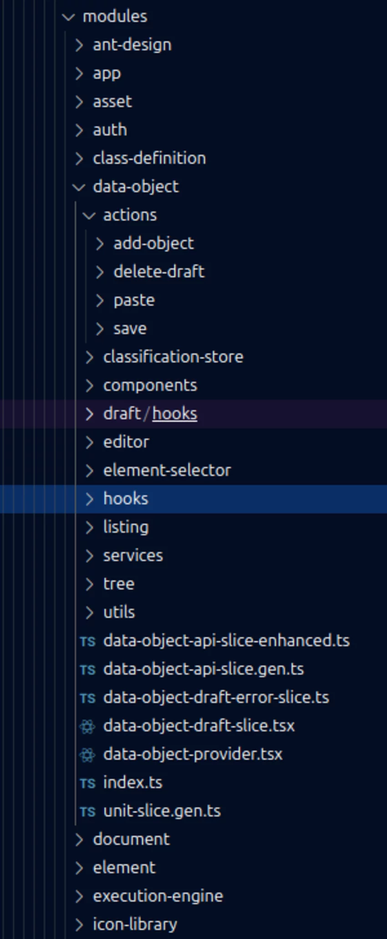Expand the save folder chevron
This screenshot has height=939, width=387.
coord(100,329)
